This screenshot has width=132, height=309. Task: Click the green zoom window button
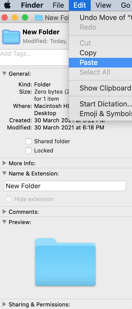click(25, 18)
